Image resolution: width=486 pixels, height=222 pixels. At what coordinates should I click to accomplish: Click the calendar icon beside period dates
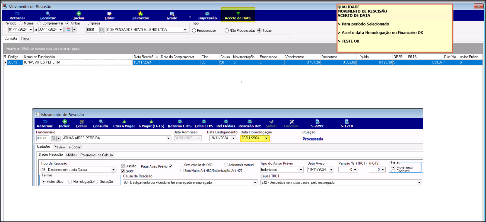tap(68, 30)
